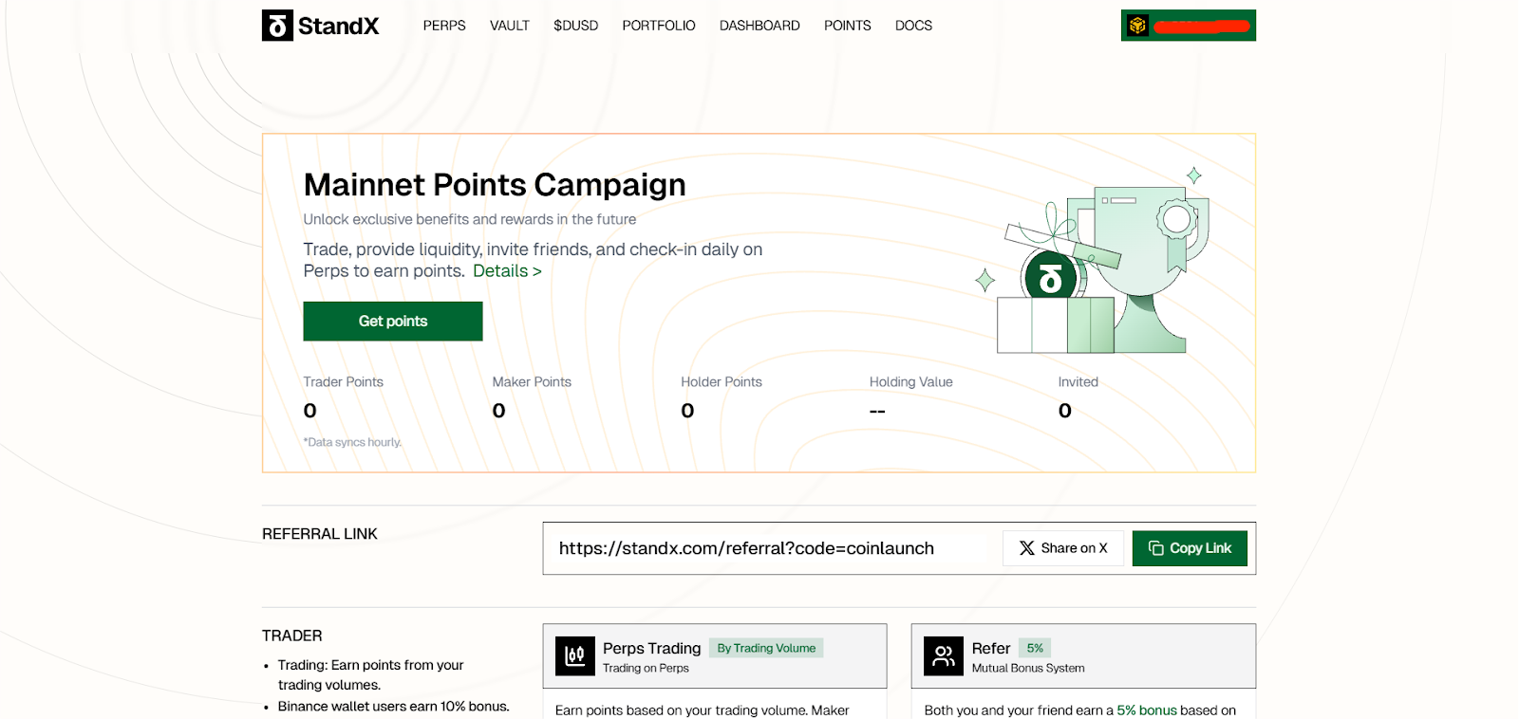Click the 5% bonus green text
Image resolution: width=1519 pixels, height=719 pixels.
1147,710
